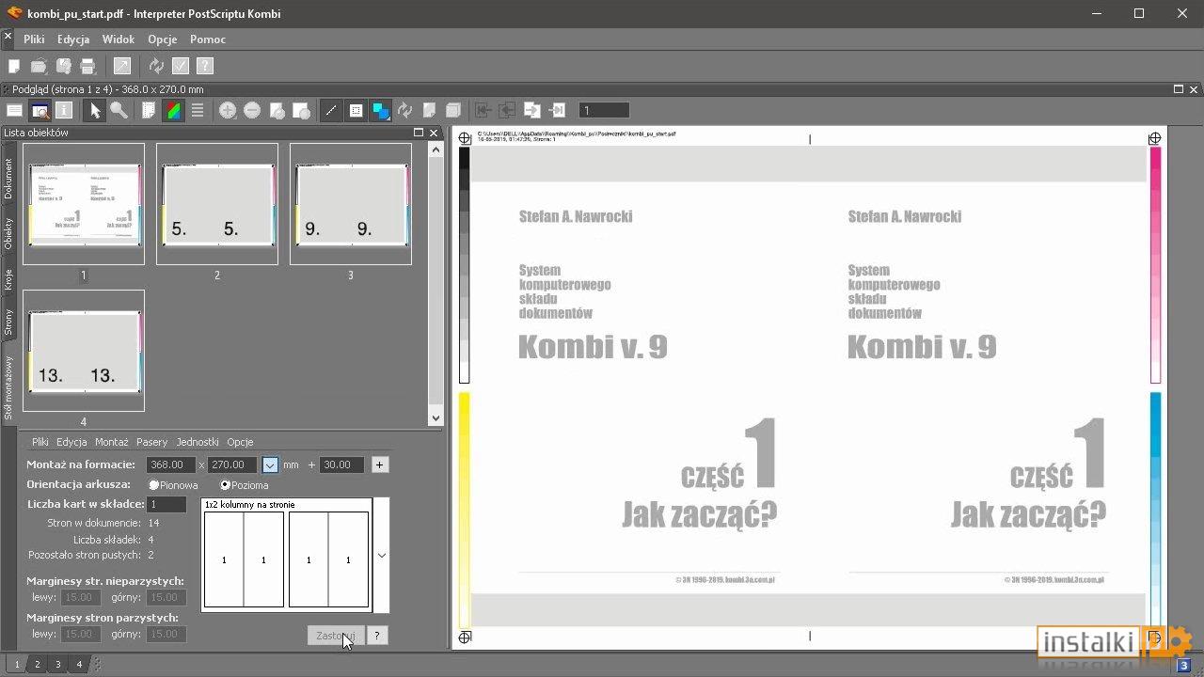The image size is (1204, 677).
Task: Click the export arrow icon
Action: click(122, 66)
